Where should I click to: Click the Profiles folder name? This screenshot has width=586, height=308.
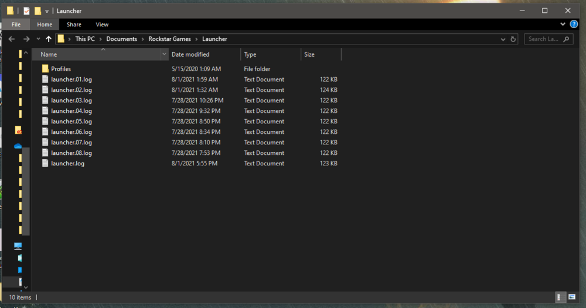click(x=61, y=69)
